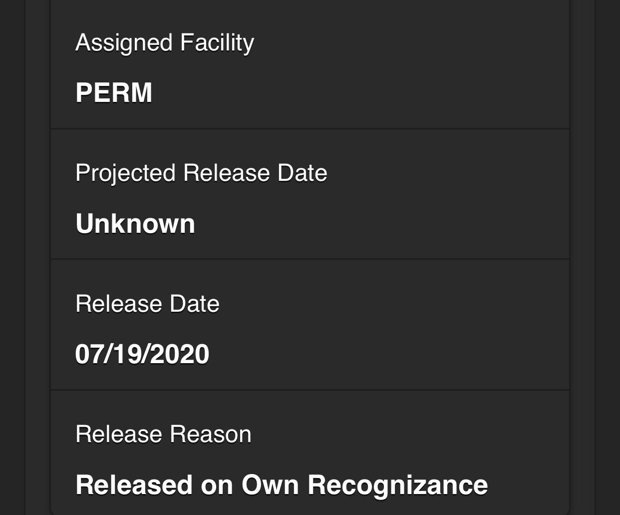Image resolution: width=620 pixels, height=515 pixels.
Task: Click the standalone "Release Date" label
Action: [x=147, y=304]
